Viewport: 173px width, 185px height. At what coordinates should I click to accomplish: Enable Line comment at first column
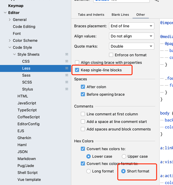pos(83,114)
